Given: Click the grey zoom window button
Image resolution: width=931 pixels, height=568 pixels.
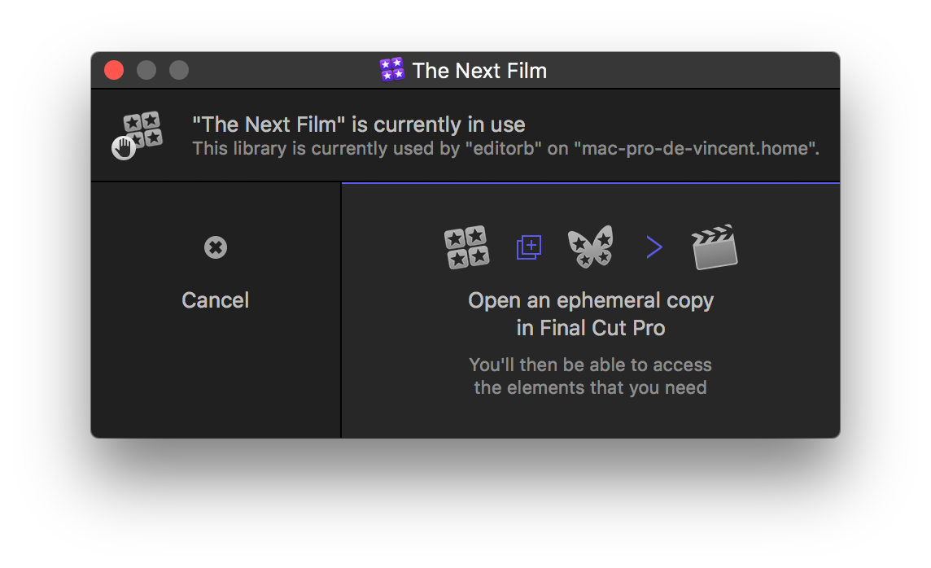Looking at the screenshot, I should point(179,70).
